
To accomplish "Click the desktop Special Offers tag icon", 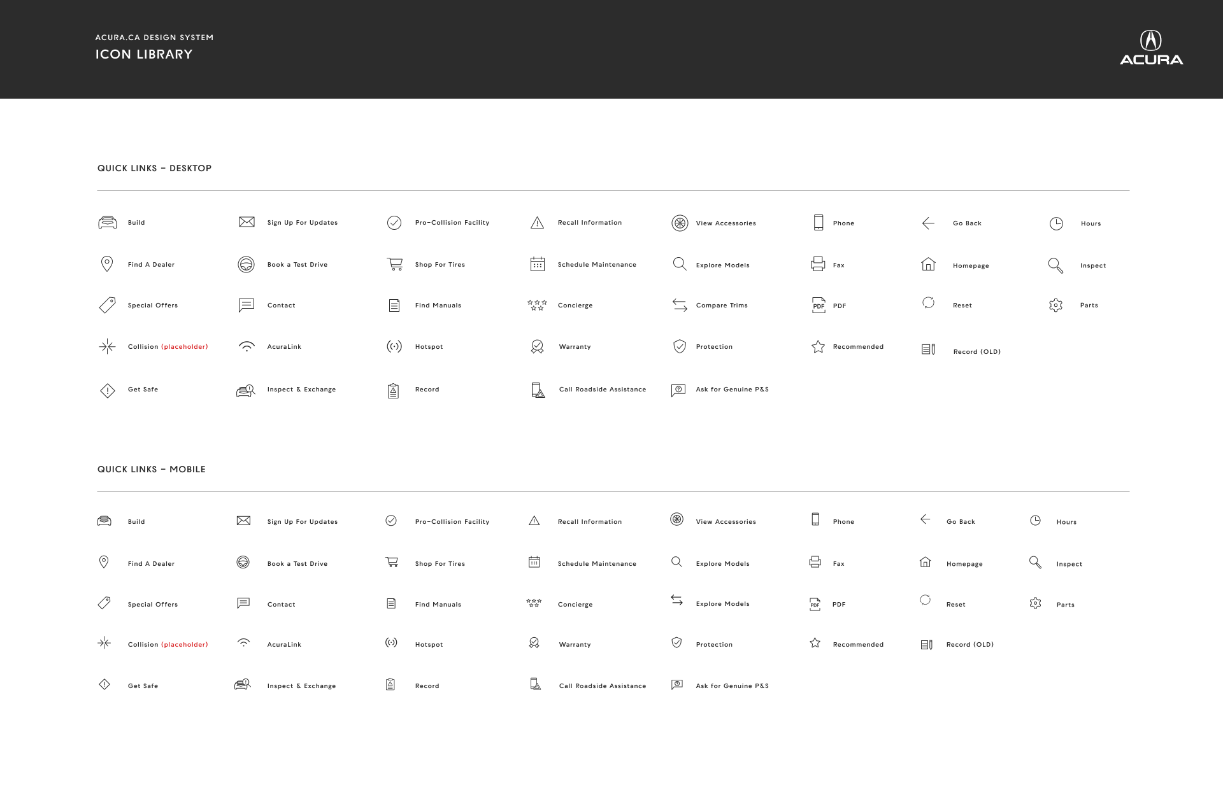I will [x=108, y=305].
